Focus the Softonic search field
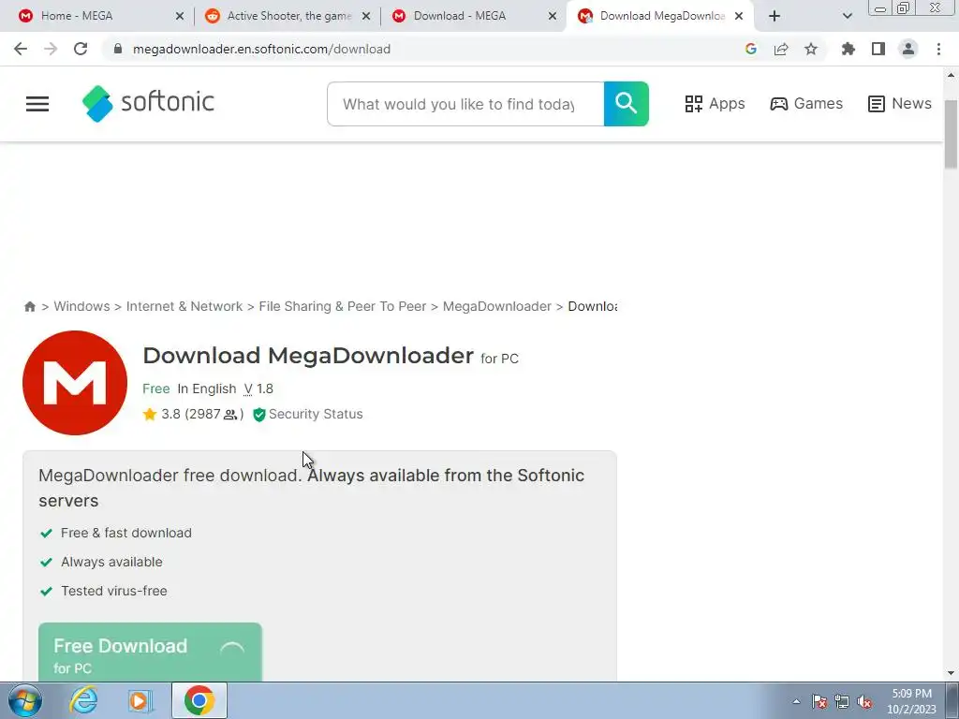This screenshot has width=959, height=719. pos(465,104)
